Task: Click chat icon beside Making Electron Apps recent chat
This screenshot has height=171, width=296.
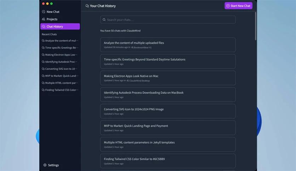Action: pos(43,55)
